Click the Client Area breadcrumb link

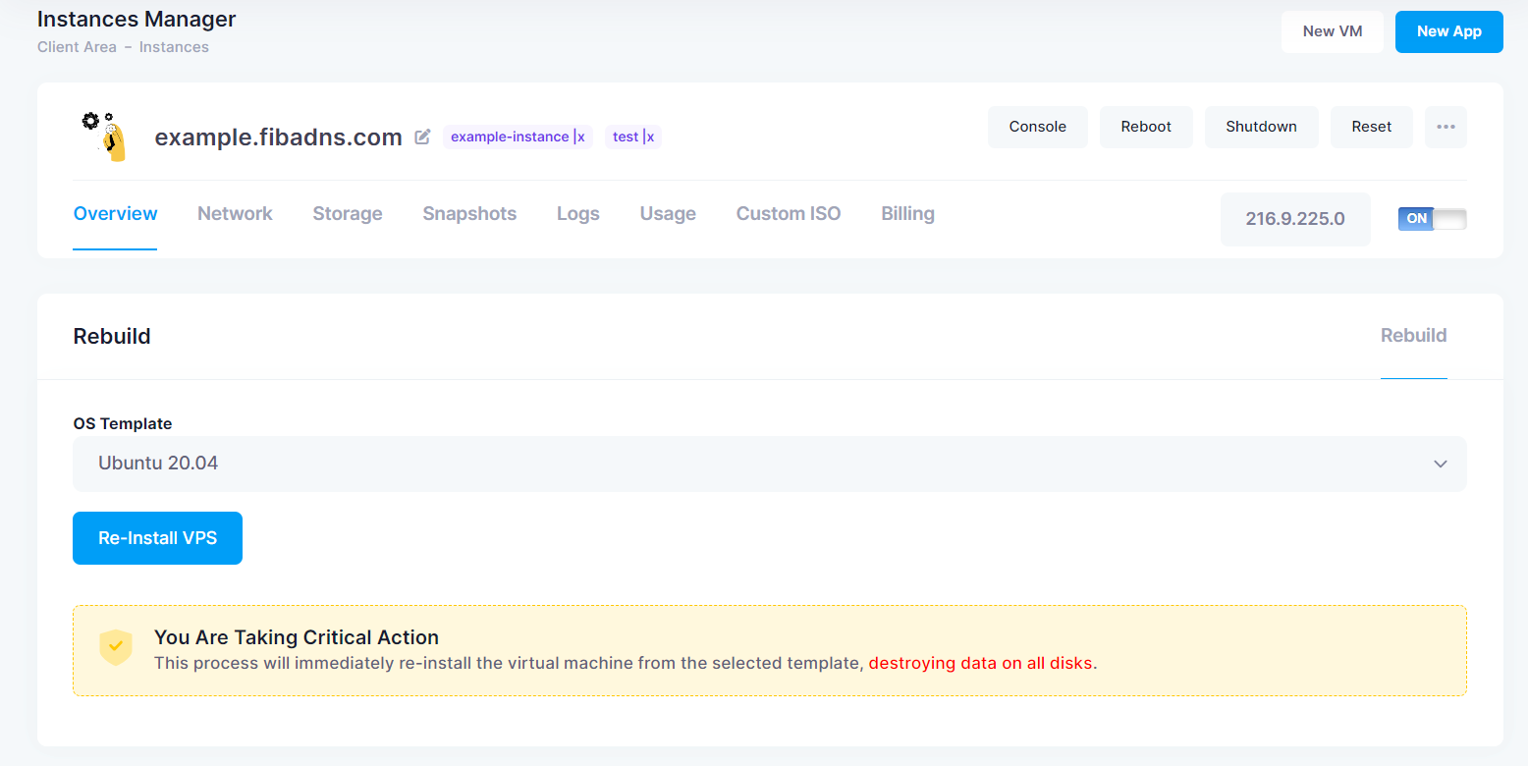click(77, 47)
